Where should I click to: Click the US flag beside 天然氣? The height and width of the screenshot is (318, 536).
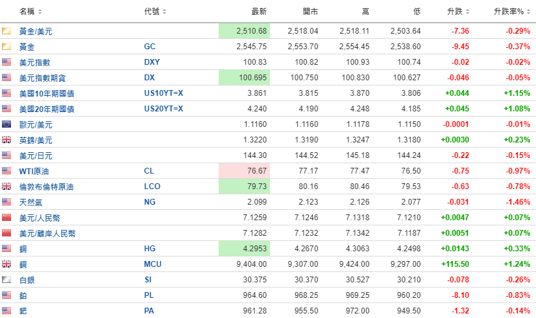click(x=6, y=202)
